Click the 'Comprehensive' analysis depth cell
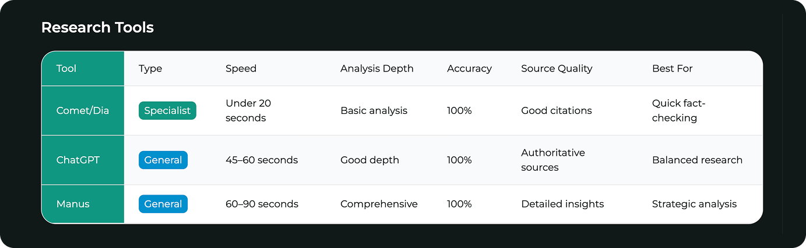 [x=379, y=204]
